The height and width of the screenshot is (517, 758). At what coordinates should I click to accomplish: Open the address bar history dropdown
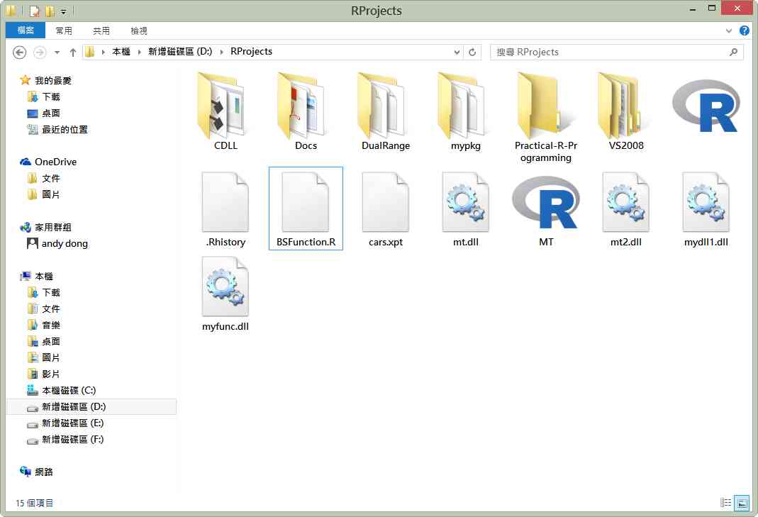click(457, 52)
